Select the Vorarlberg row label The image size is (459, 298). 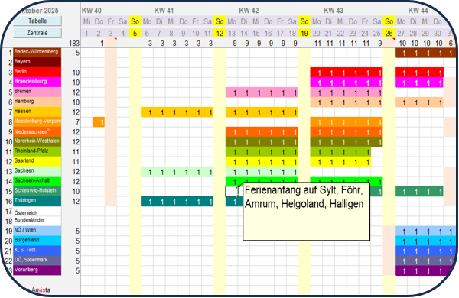click(x=37, y=270)
